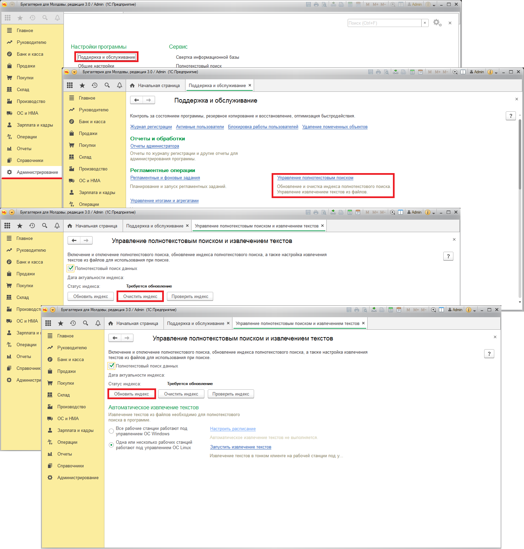
Task: Click 'Запустить извлечение текстов' link
Action: pyautogui.click(x=241, y=447)
